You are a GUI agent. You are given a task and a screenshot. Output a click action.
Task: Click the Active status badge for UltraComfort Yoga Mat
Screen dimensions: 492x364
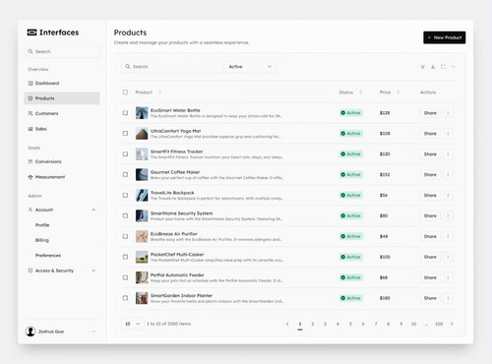[351, 134]
